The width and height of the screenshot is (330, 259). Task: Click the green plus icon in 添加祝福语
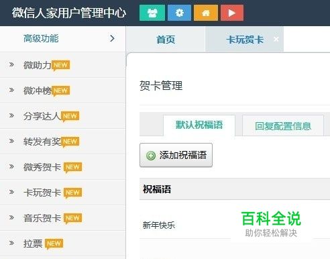tap(151, 156)
